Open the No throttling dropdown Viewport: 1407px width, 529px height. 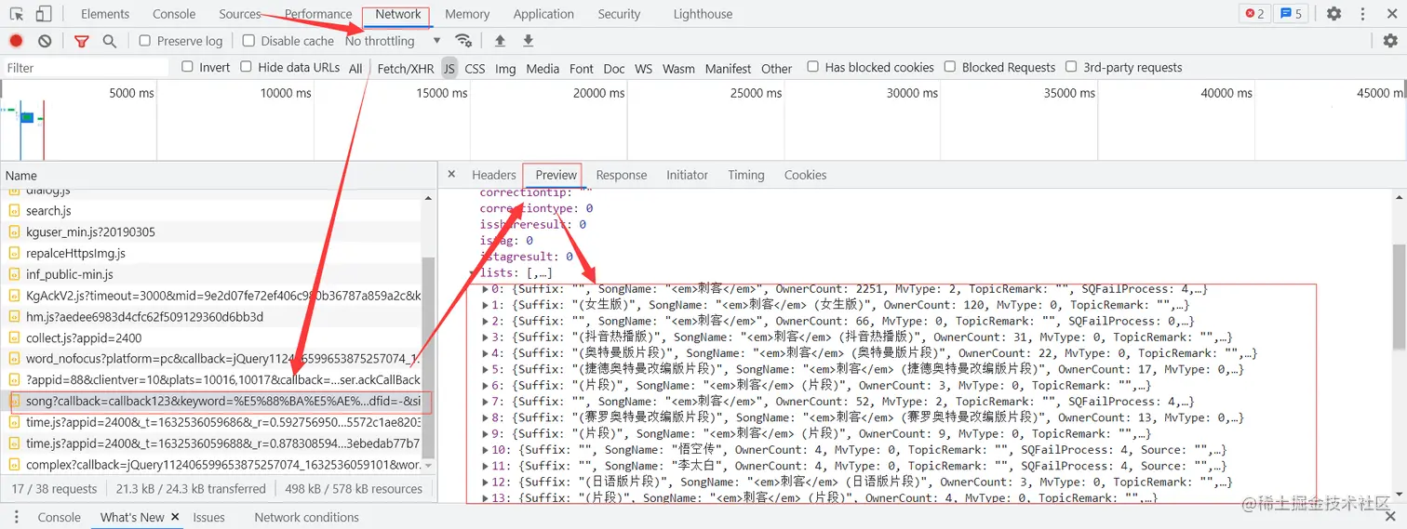(x=393, y=41)
